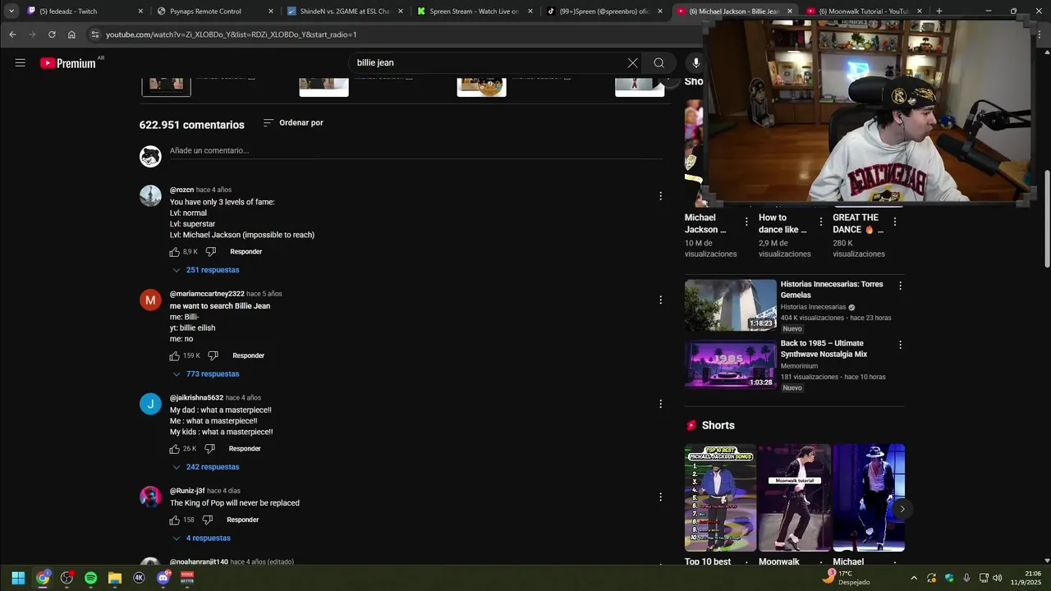
Task: Open Windows Start menu
Action: click(18, 578)
